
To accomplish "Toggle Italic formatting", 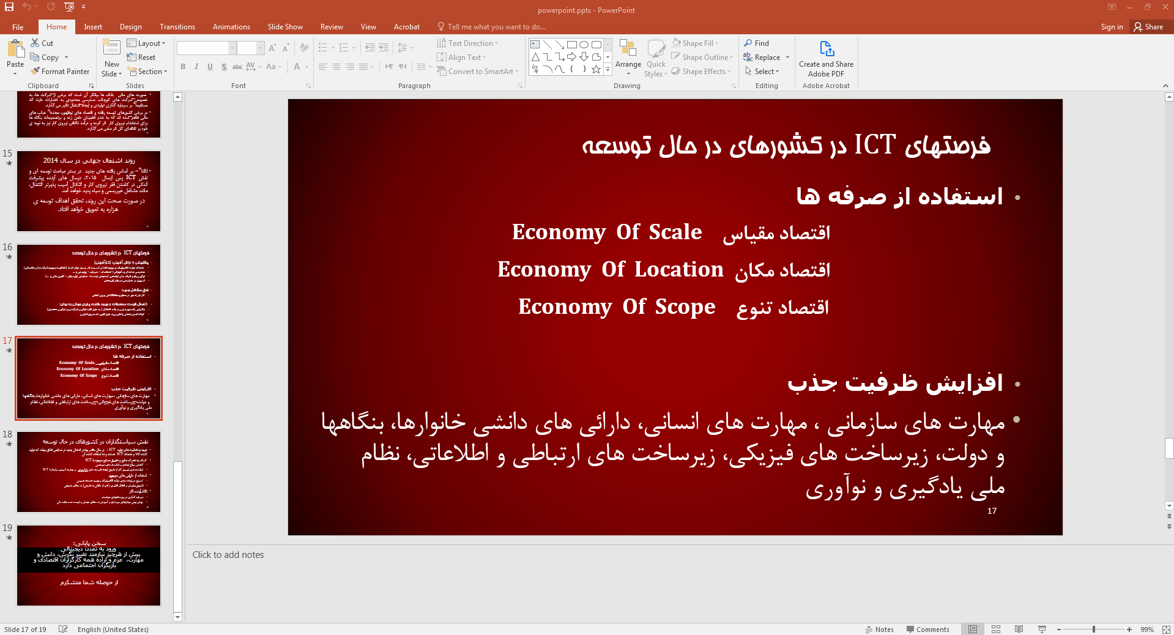I will click(196, 67).
